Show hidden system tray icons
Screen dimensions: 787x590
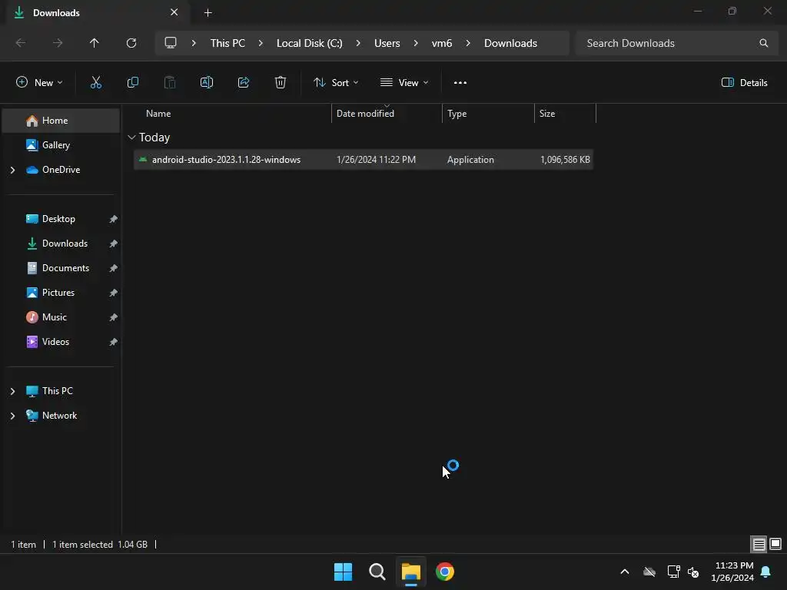625,572
